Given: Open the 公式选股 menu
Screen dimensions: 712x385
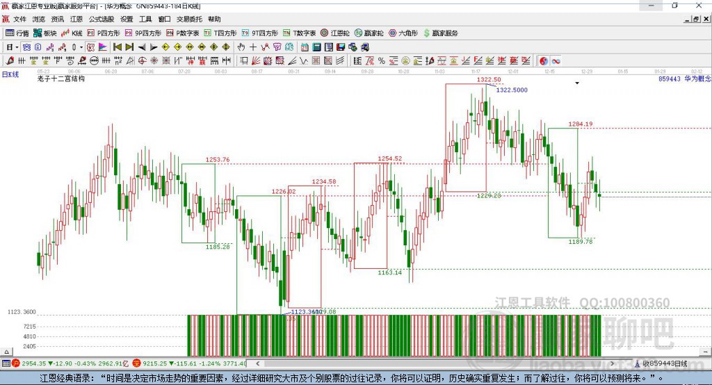Looking at the screenshot, I should pos(102,19).
